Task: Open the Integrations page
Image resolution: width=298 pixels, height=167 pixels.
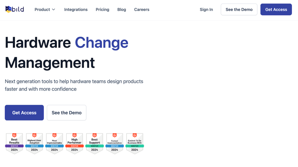Action: (76, 10)
